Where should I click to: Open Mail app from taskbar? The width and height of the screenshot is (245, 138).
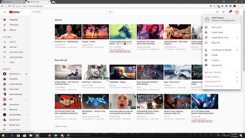point(18,135)
